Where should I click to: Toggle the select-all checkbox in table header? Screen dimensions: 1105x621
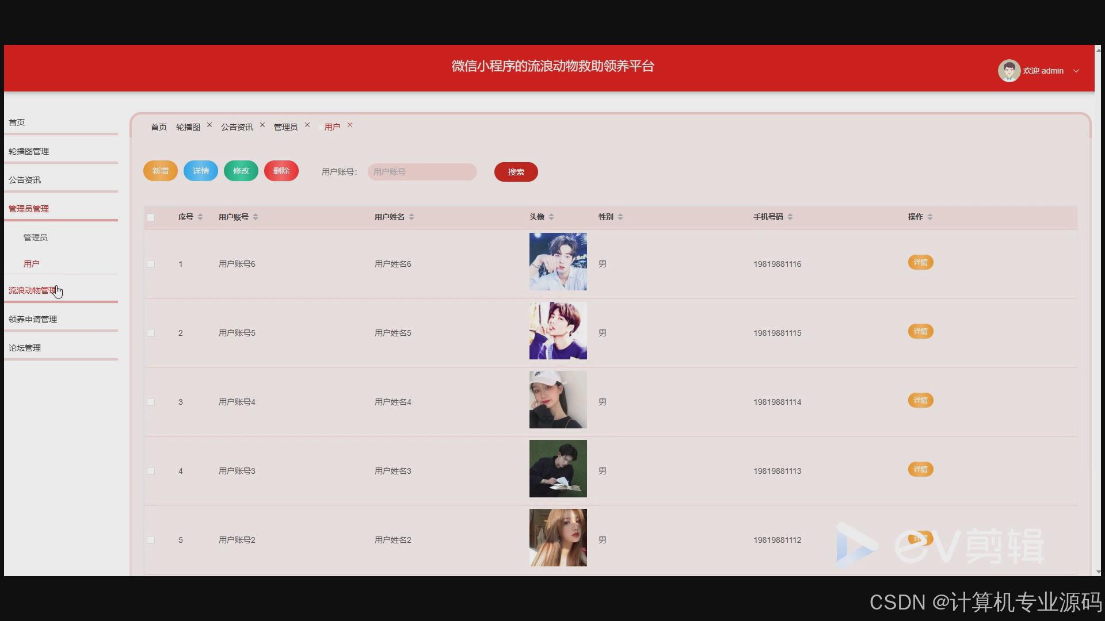tap(151, 217)
